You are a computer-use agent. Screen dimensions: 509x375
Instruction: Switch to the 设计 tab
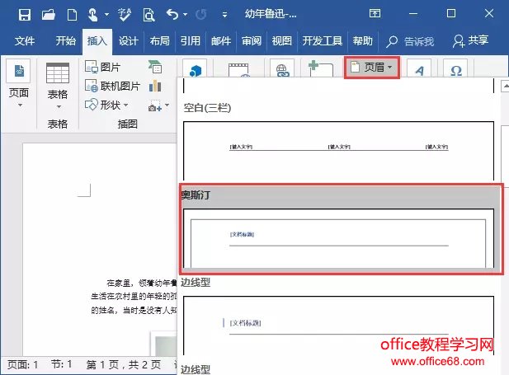pyautogui.click(x=128, y=41)
